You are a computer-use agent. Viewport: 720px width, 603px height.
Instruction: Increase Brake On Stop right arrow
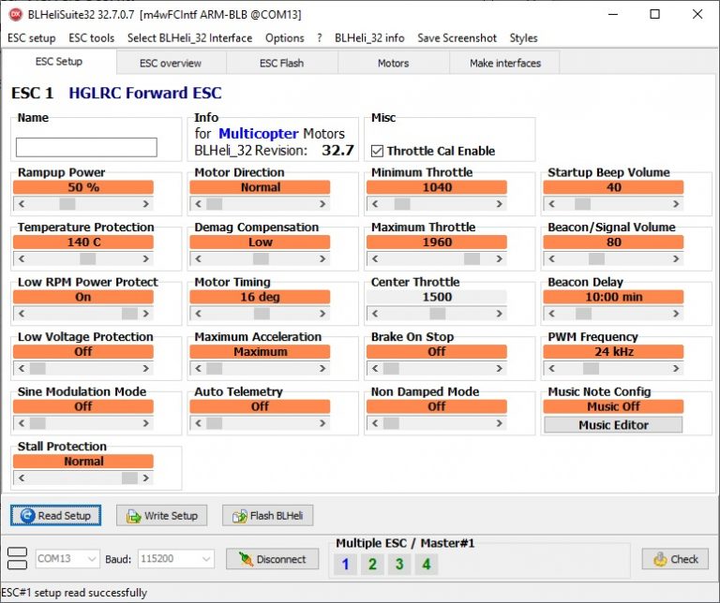click(x=499, y=368)
